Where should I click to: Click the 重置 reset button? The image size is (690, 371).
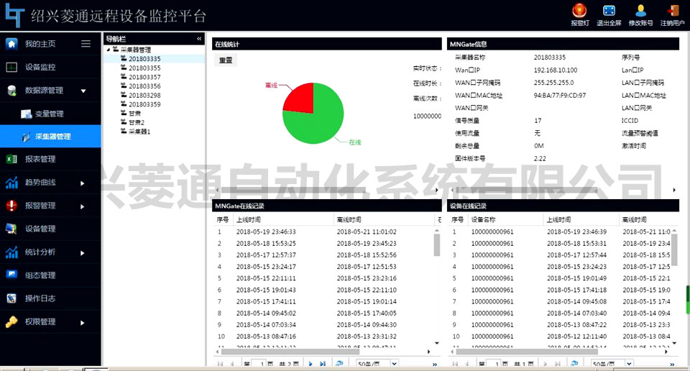[226, 60]
